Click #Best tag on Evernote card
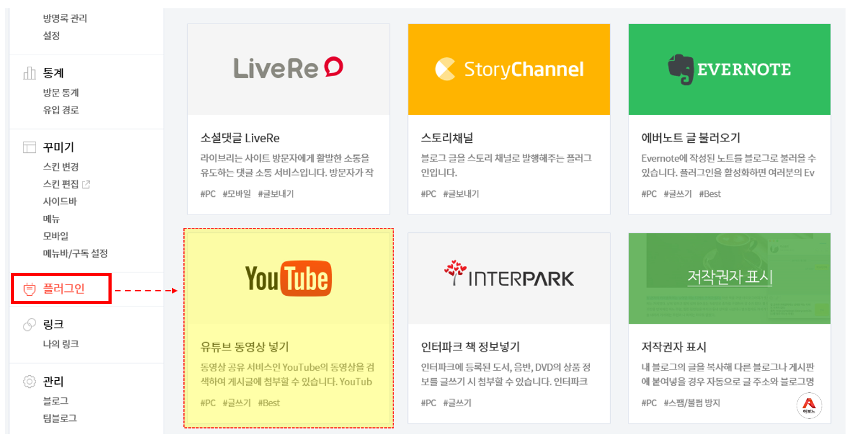 point(710,194)
